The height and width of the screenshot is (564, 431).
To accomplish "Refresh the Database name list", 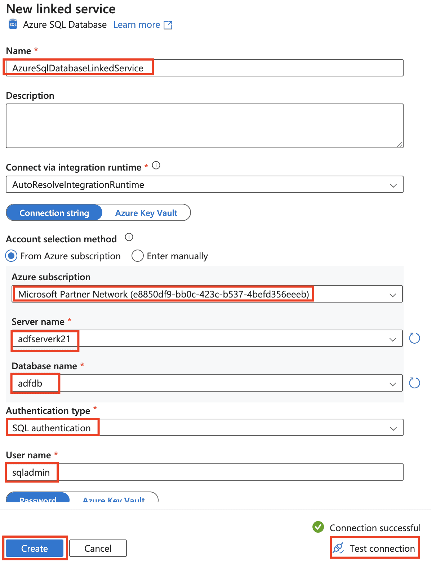I will click(414, 383).
